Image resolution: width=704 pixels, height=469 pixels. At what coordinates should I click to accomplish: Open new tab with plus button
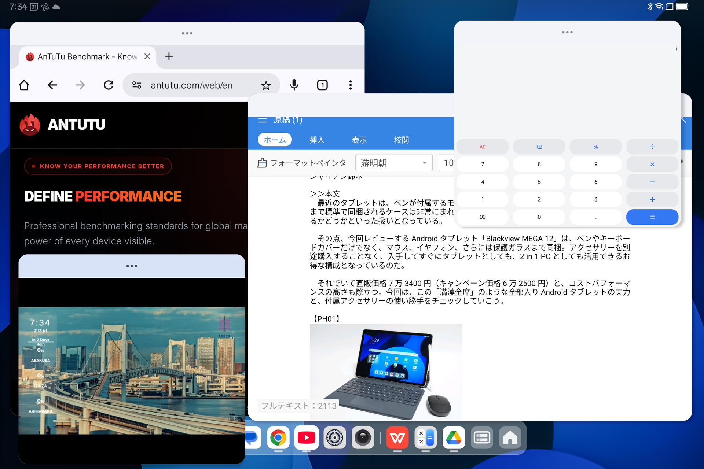pyautogui.click(x=169, y=56)
